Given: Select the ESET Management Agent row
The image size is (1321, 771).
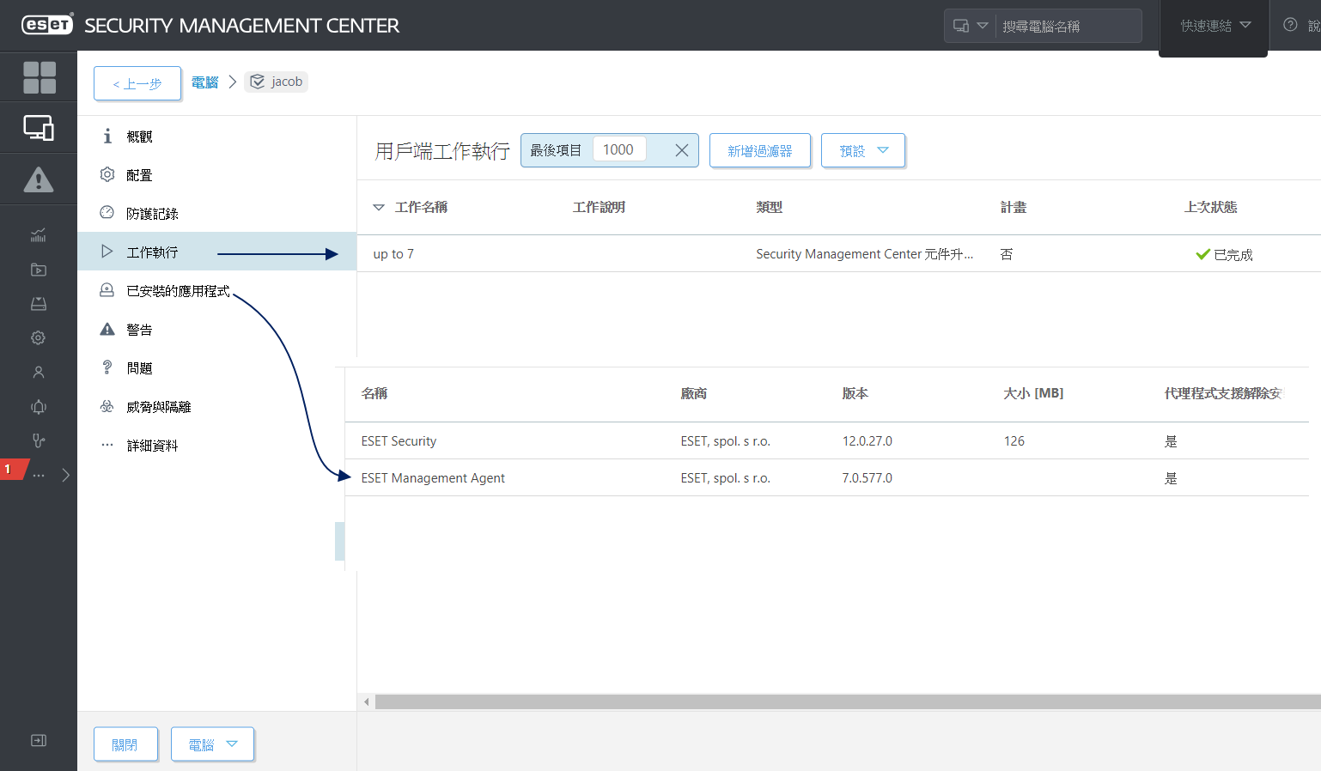Looking at the screenshot, I should [x=827, y=477].
